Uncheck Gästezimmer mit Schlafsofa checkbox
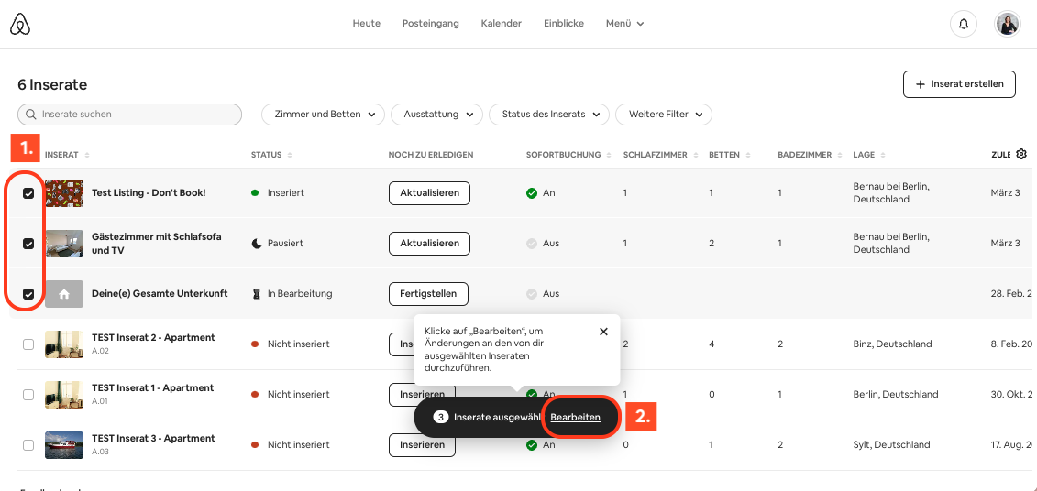The width and height of the screenshot is (1037, 491). coord(28,243)
